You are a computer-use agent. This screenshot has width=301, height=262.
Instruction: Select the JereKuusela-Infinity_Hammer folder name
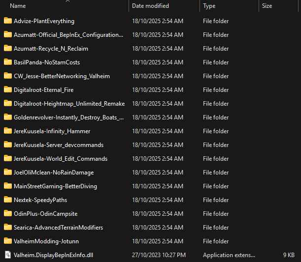pyautogui.click(x=52, y=131)
